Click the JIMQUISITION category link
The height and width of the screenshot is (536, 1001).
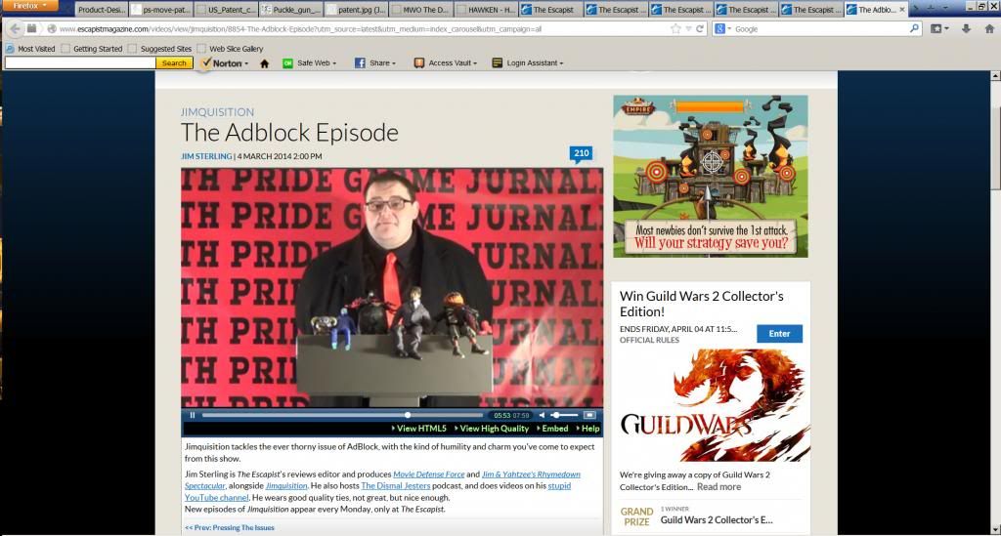click(x=217, y=112)
